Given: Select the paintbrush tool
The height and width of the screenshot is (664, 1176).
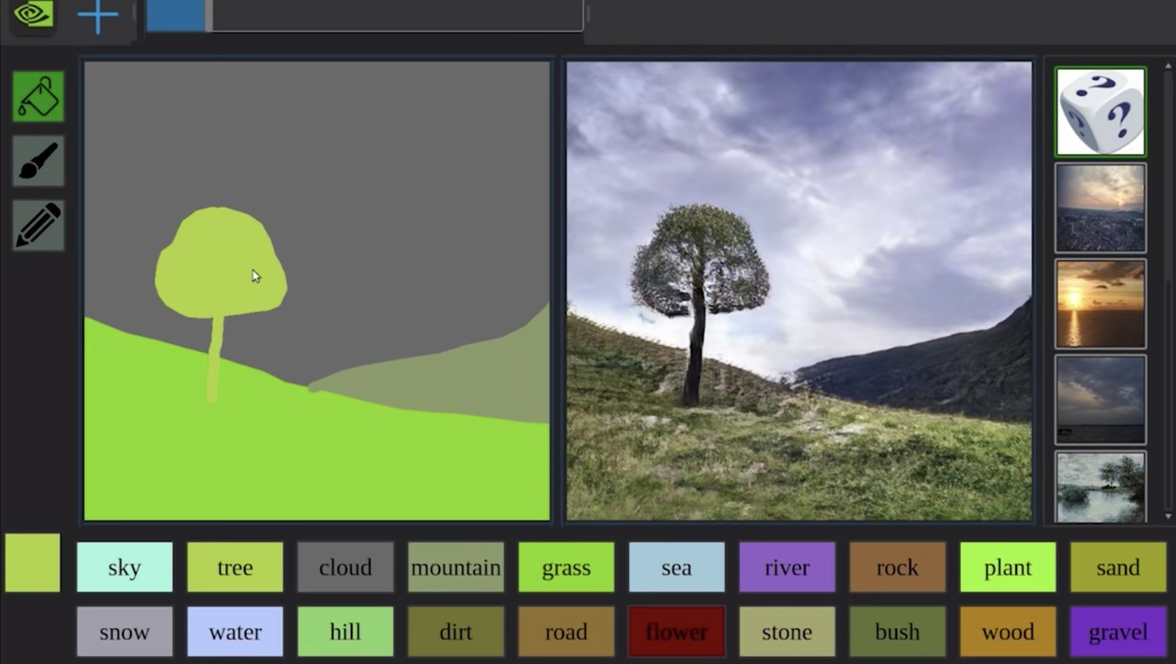Looking at the screenshot, I should [38, 161].
